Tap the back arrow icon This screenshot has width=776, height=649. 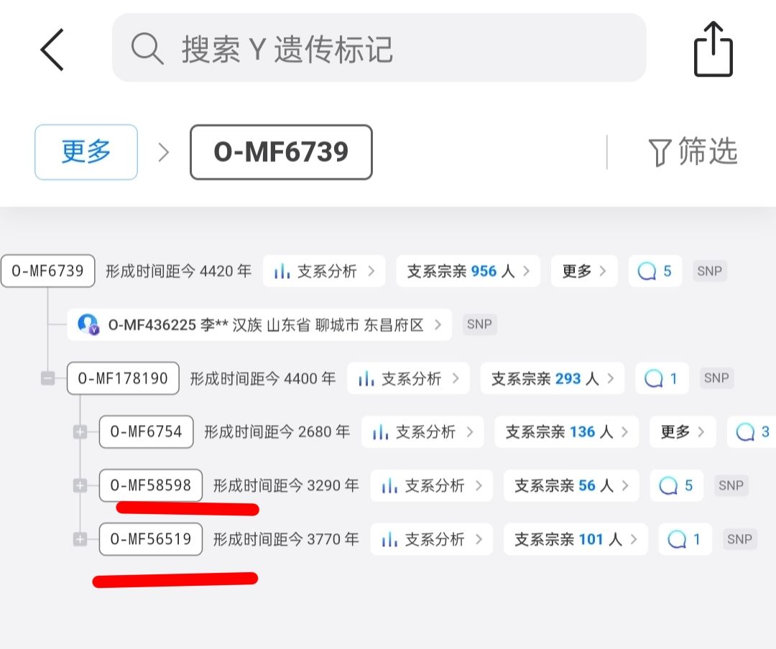(52, 50)
